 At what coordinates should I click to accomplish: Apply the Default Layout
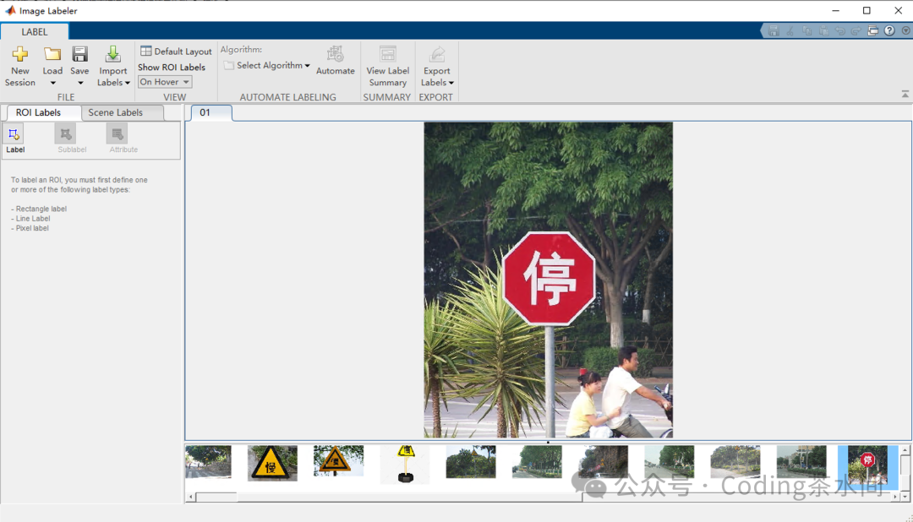[x=176, y=52]
